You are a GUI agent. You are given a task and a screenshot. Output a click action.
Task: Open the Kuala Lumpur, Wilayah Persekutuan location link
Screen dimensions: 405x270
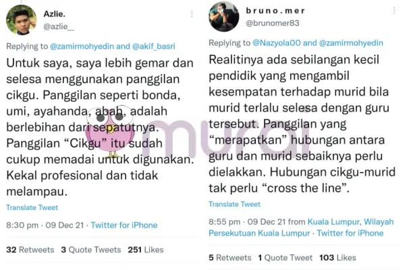(301, 227)
